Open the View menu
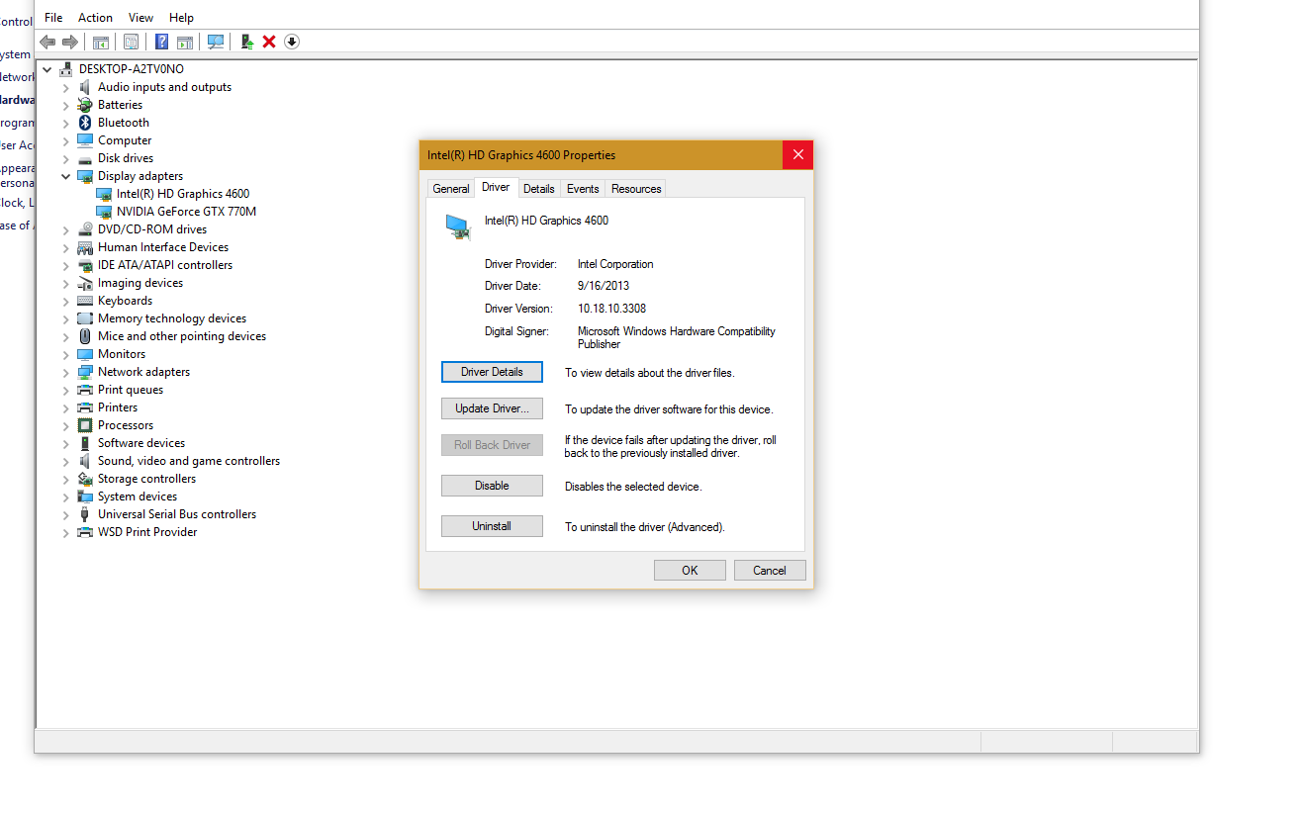The height and width of the screenshot is (813, 1303). click(x=140, y=17)
